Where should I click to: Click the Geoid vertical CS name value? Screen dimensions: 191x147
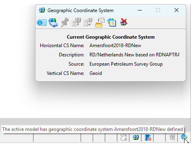click(95, 73)
